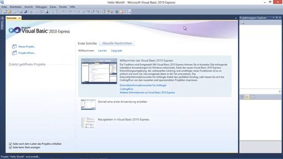Open Entwicklerinformationscenter für Anfänger link

pos(143,85)
